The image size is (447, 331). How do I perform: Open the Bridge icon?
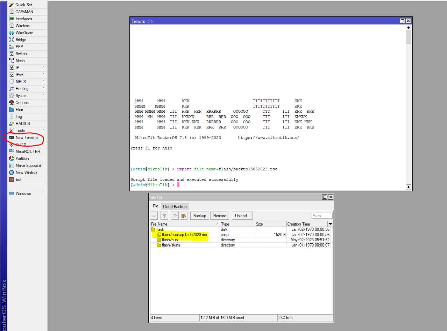point(12,40)
